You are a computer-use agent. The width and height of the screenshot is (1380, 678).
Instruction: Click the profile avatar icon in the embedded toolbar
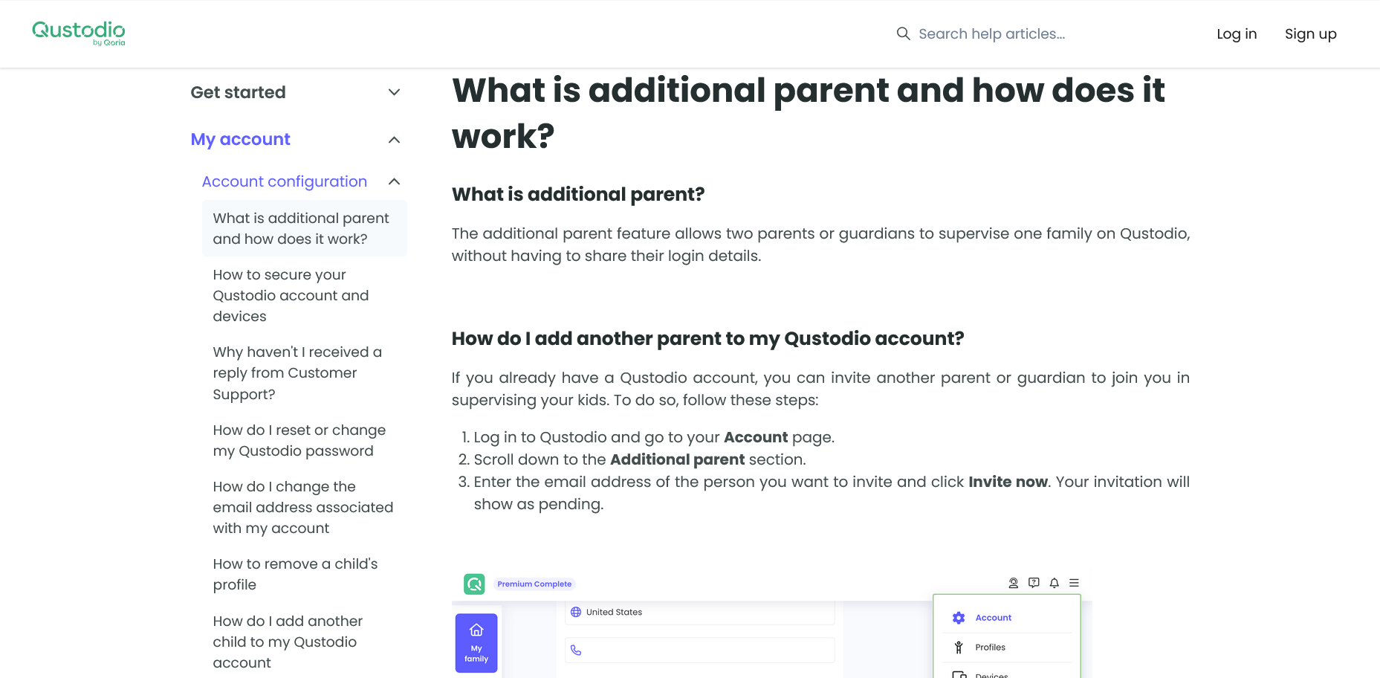click(x=1013, y=583)
